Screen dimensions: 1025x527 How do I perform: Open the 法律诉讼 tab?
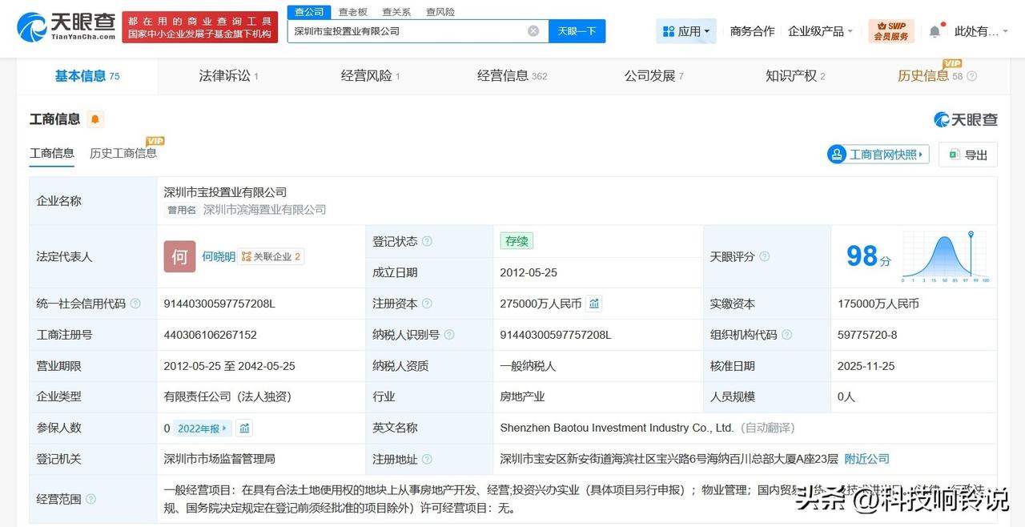[x=229, y=76]
